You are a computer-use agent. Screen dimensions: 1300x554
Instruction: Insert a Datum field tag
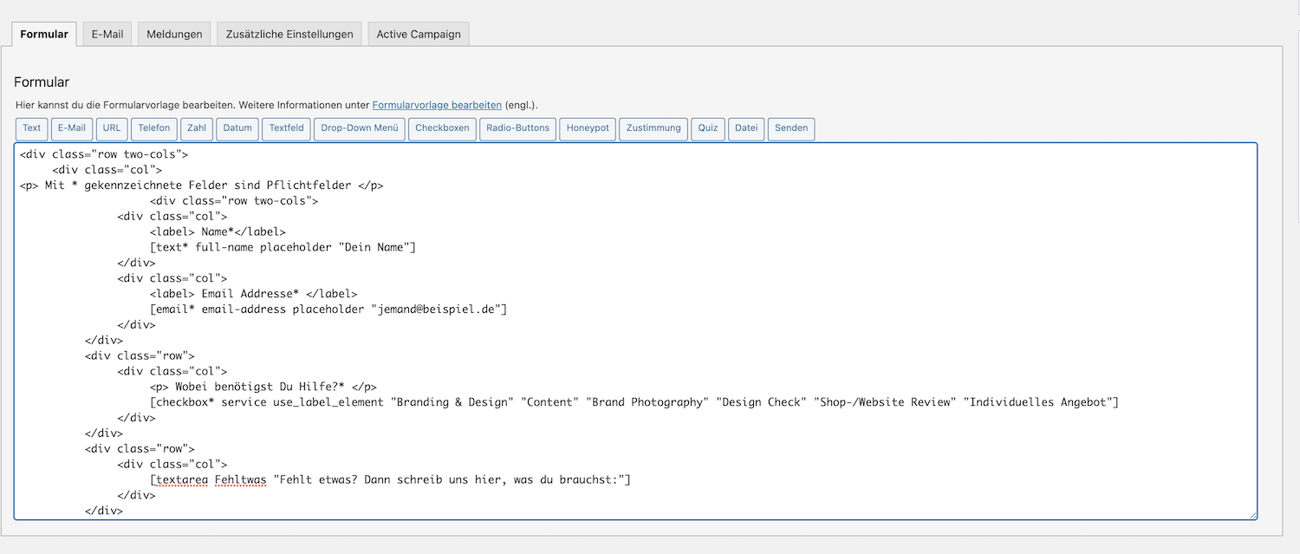(237, 128)
